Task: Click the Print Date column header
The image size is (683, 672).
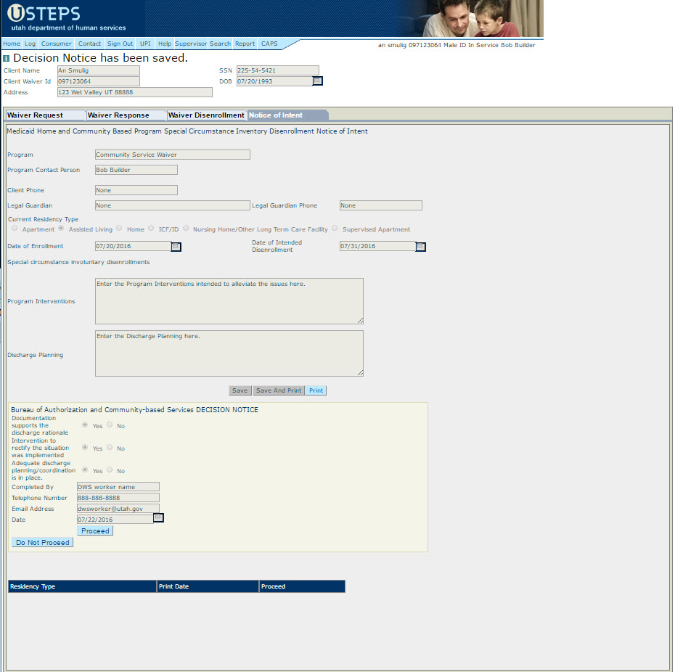Action: tap(208, 586)
